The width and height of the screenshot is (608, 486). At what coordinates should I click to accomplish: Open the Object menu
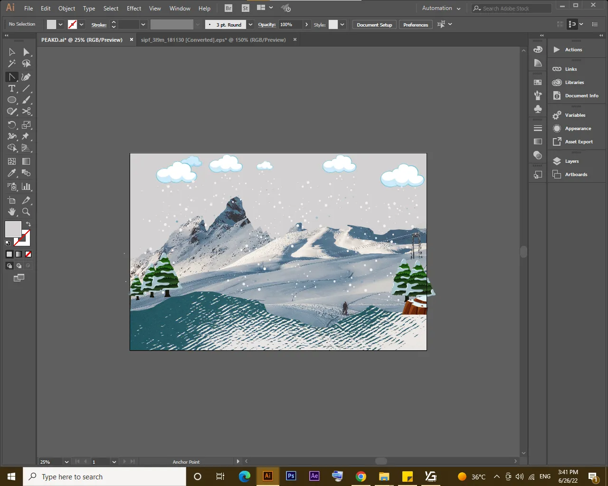pyautogui.click(x=66, y=8)
